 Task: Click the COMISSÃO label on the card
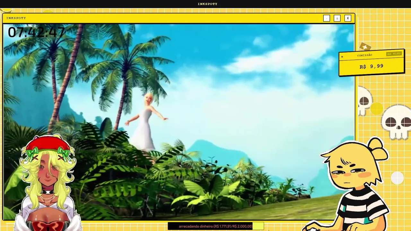tap(364, 55)
